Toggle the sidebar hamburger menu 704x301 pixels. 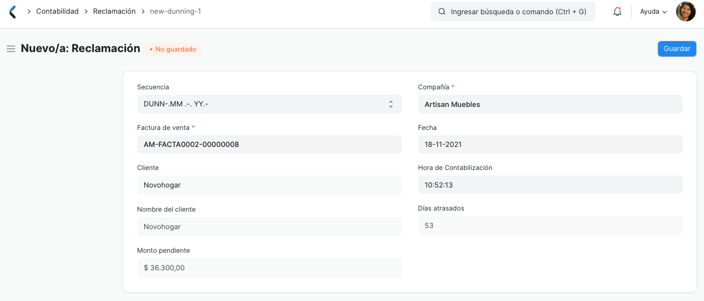tap(10, 49)
